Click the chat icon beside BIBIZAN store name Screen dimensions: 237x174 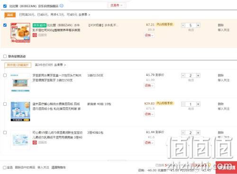[x=62, y=6]
